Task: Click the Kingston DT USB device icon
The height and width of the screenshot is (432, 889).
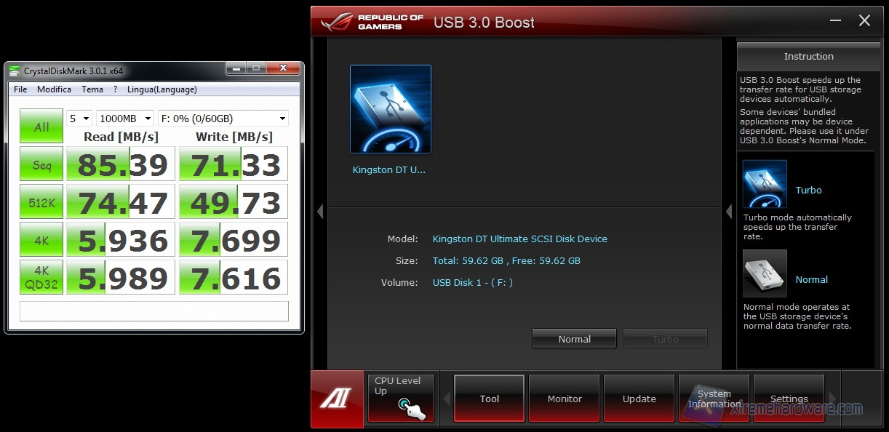Action: click(390, 109)
